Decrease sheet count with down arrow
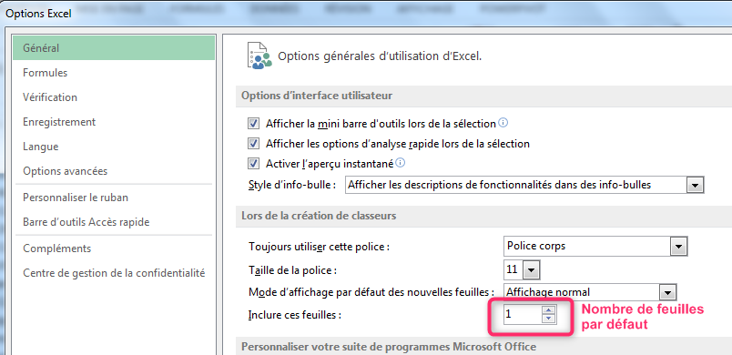 [549, 319]
